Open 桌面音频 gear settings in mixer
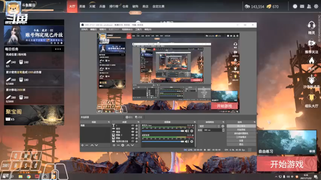Viewport: 321px width, 180px height. (192, 142)
